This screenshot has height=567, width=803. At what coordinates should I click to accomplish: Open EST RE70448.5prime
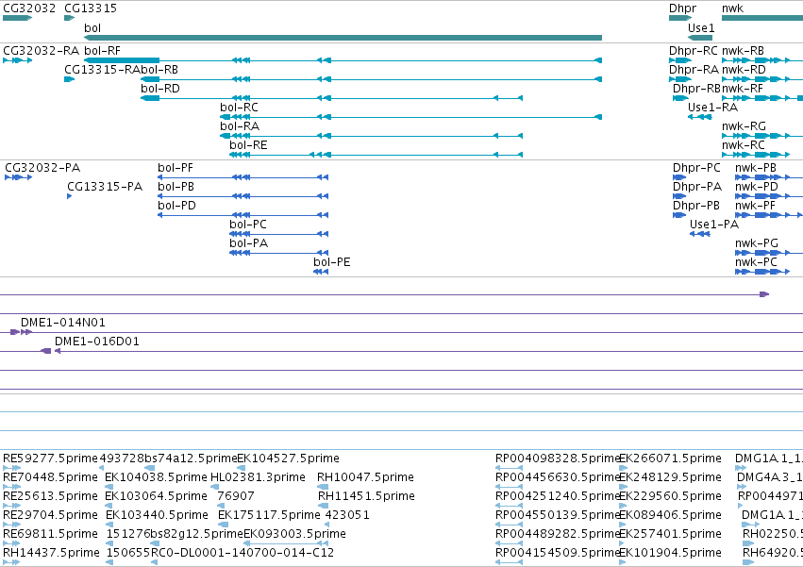(x=50, y=477)
